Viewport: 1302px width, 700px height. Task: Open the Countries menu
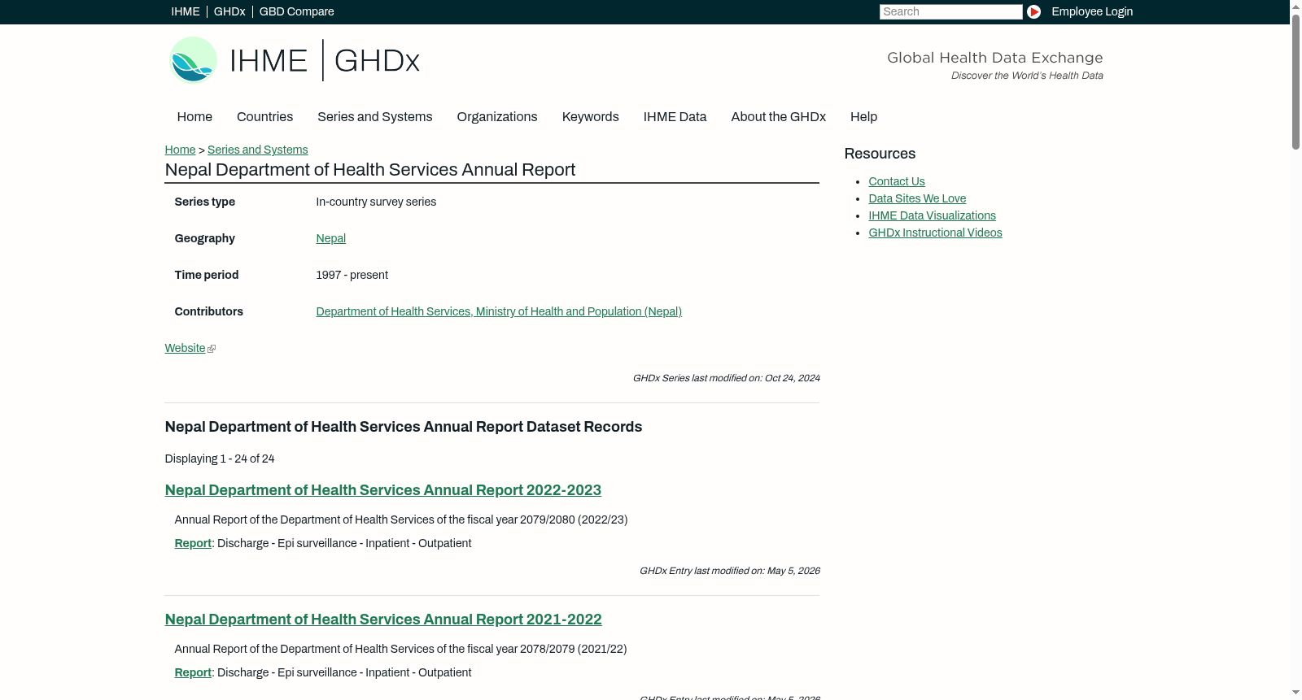point(264,117)
